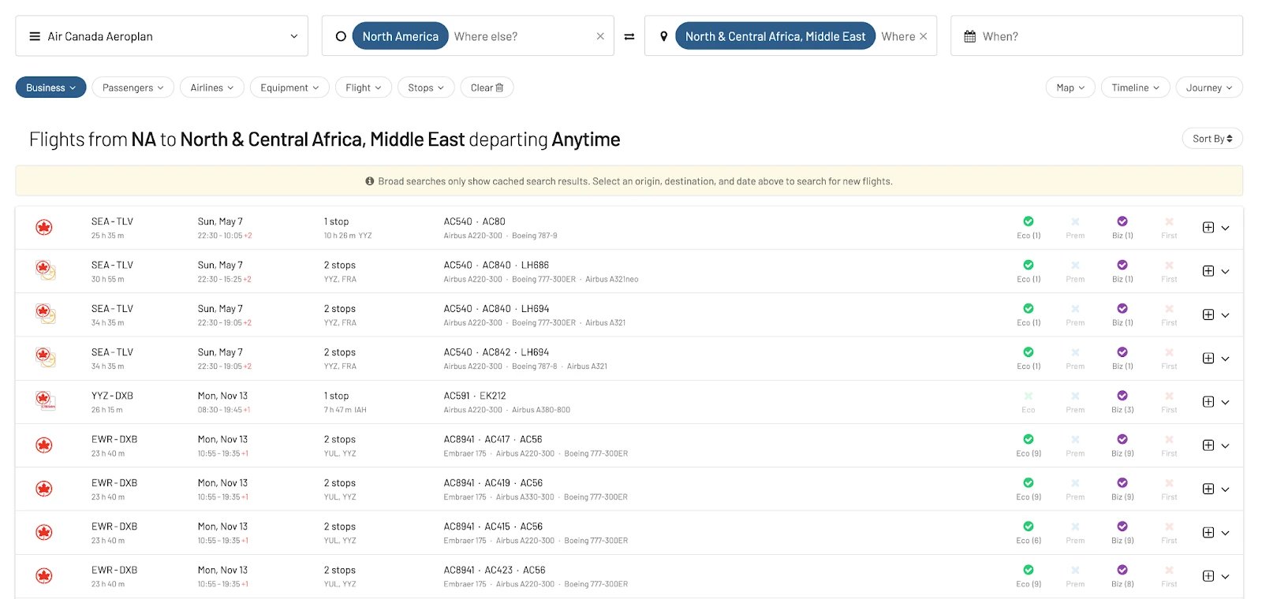The width and height of the screenshot is (1262, 599).
Task: Click the 7 h 47 m IAH layover text
Action: pos(345,410)
